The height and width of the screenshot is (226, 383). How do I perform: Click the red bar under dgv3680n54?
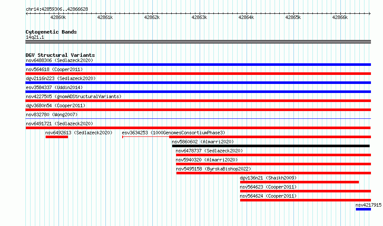(x=198, y=110)
